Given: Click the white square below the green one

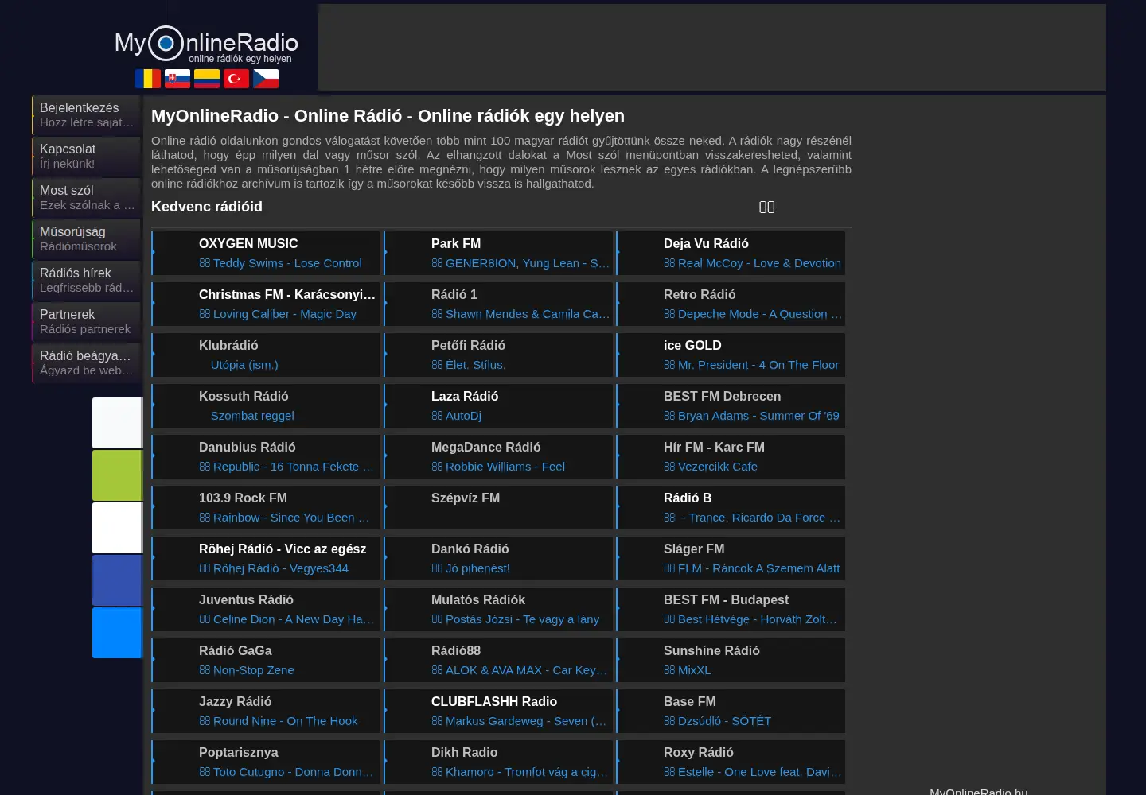Looking at the screenshot, I should pos(117,528).
